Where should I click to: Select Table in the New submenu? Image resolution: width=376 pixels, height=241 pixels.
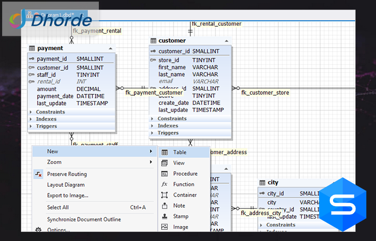point(179,152)
